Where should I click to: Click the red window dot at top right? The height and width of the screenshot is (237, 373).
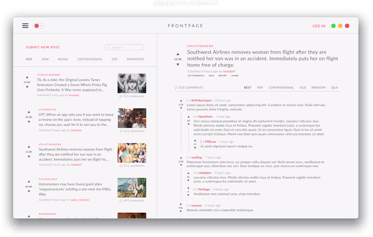[x=347, y=26]
